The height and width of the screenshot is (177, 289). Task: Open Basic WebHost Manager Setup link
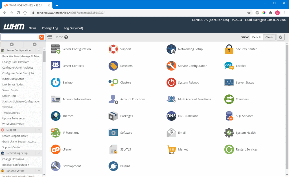(21, 56)
